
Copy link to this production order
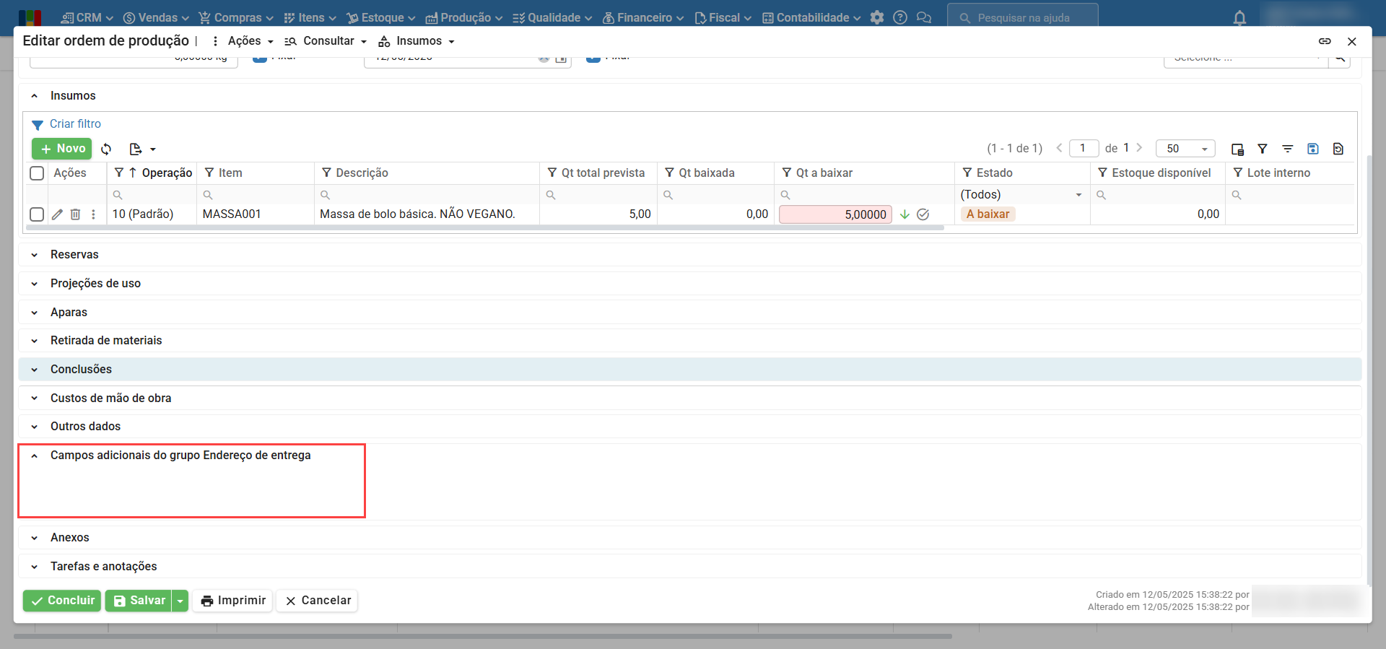click(x=1325, y=41)
